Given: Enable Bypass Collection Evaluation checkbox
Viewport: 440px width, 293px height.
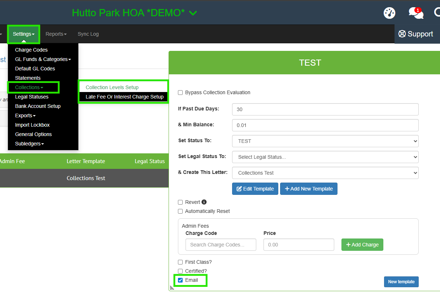Looking at the screenshot, I should (x=180, y=93).
